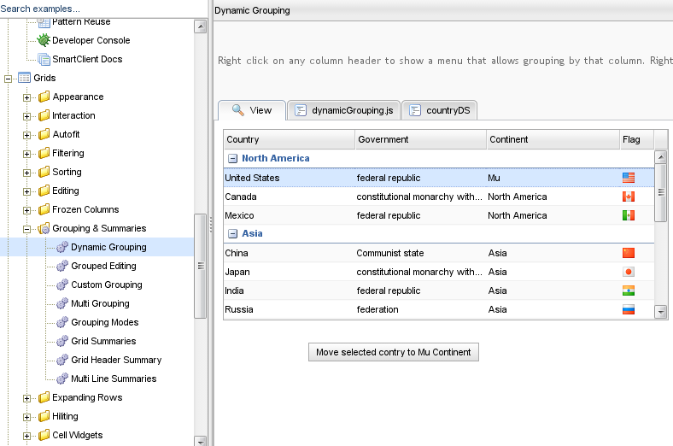Click the Flag column header

coord(637,139)
